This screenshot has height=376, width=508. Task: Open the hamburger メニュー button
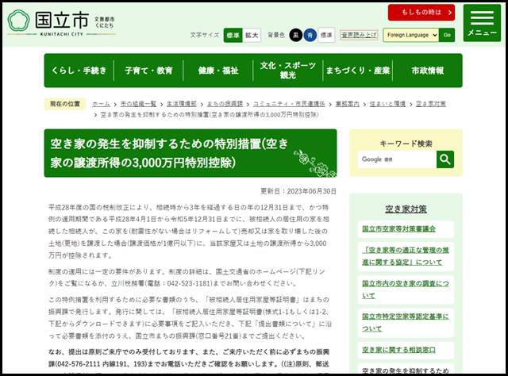click(482, 23)
